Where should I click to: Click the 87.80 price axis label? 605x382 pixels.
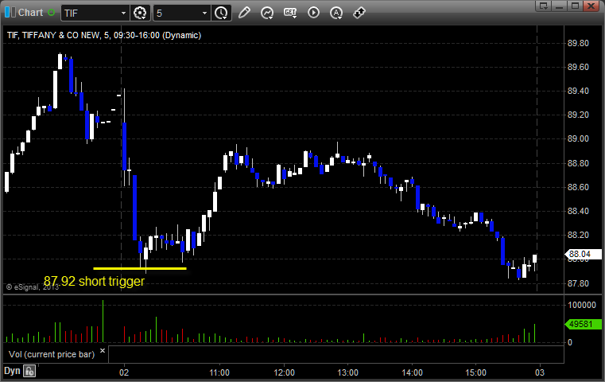(578, 283)
